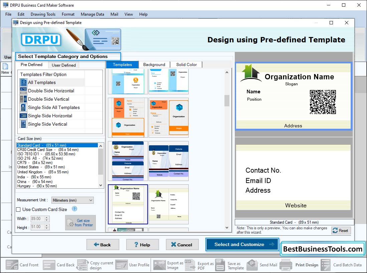Click the New document icon in main window
The width and height of the screenshot is (367, 273).
tap(5, 66)
